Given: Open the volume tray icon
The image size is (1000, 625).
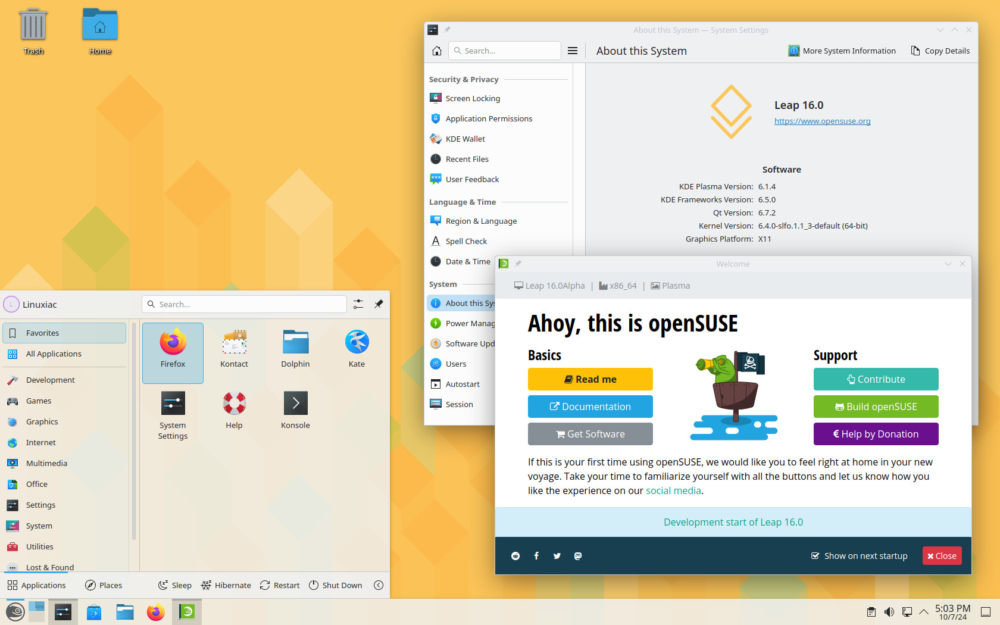Looking at the screenshot, I should click(889, 612).
